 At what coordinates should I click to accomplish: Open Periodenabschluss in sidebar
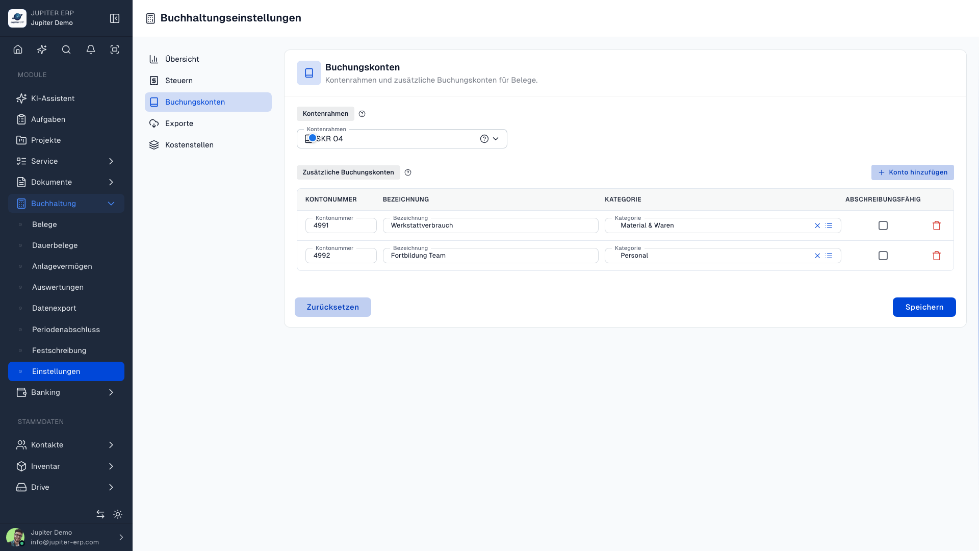[x=66, y=330]
